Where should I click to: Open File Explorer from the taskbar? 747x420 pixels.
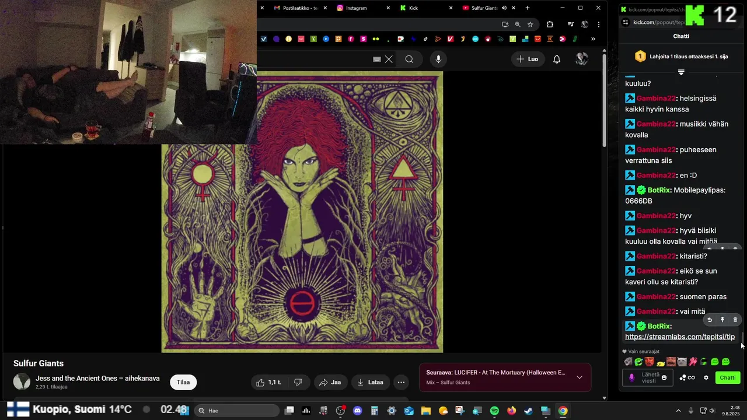pyautogui.click(x=426, y=411)
